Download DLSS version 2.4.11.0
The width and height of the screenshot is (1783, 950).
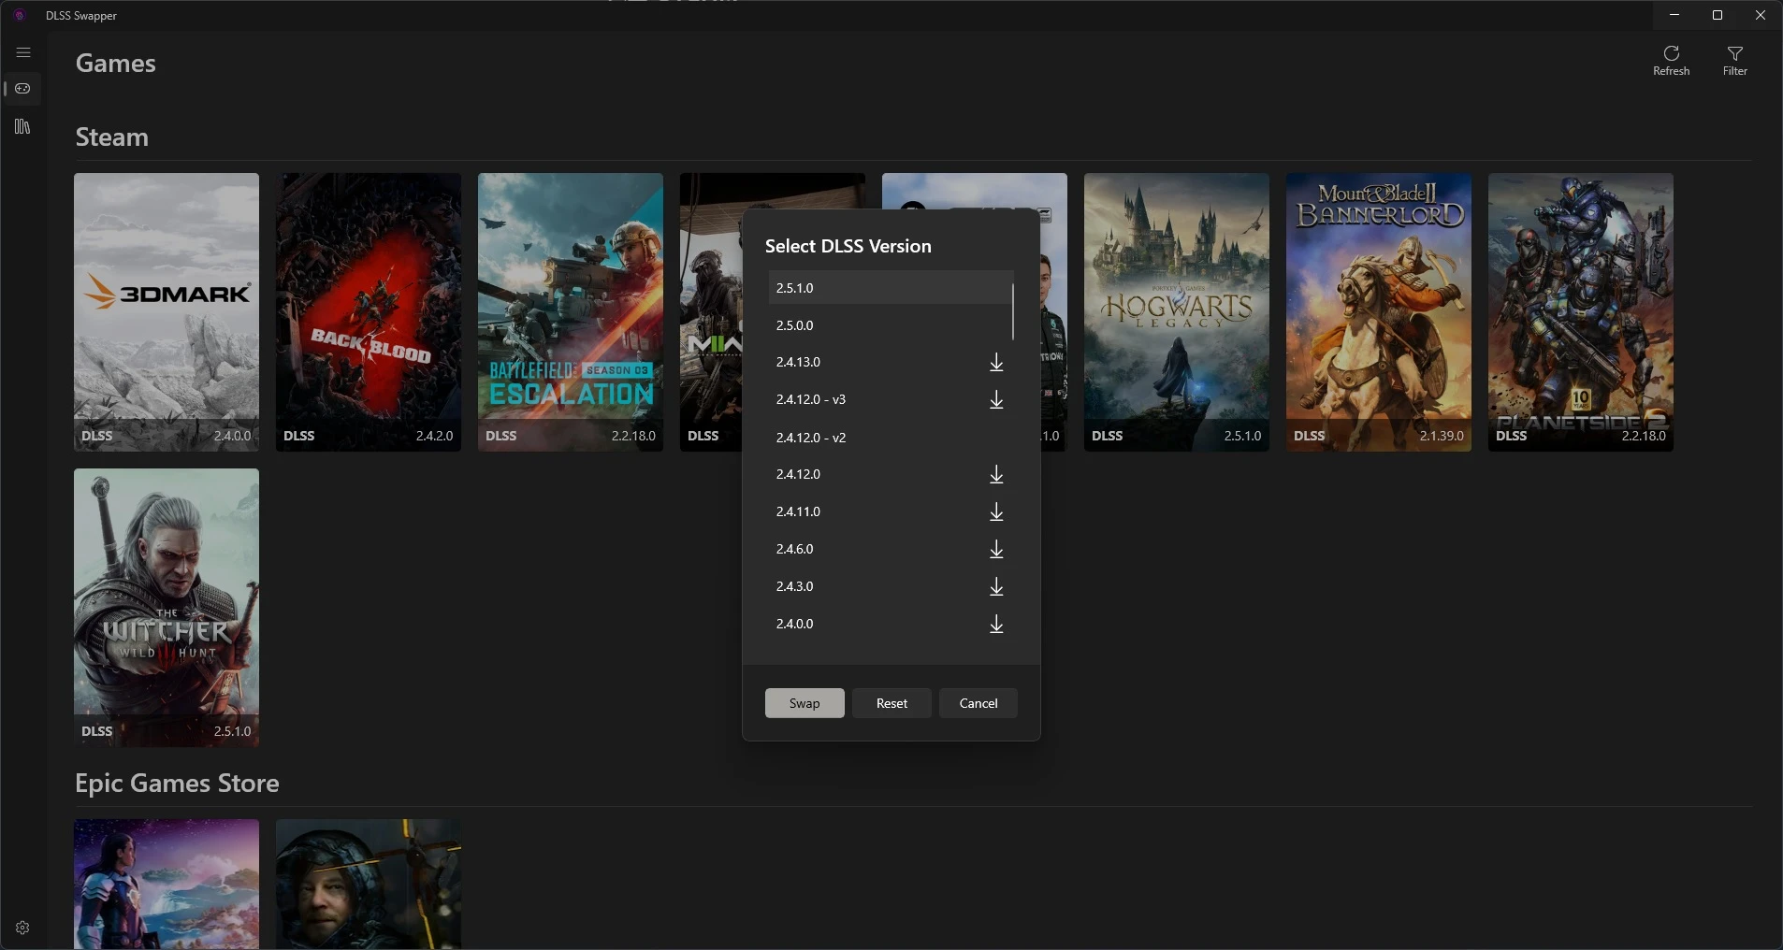click(994, 513)
